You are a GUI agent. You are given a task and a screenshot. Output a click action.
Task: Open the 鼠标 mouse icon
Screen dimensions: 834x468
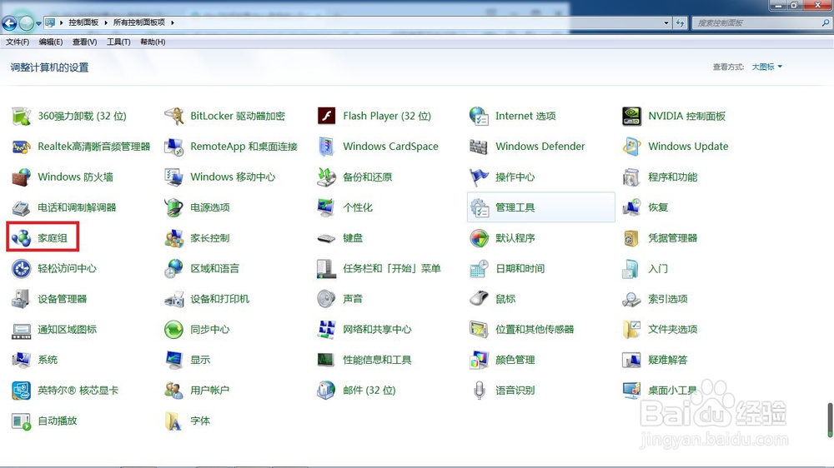pos(480,299)
